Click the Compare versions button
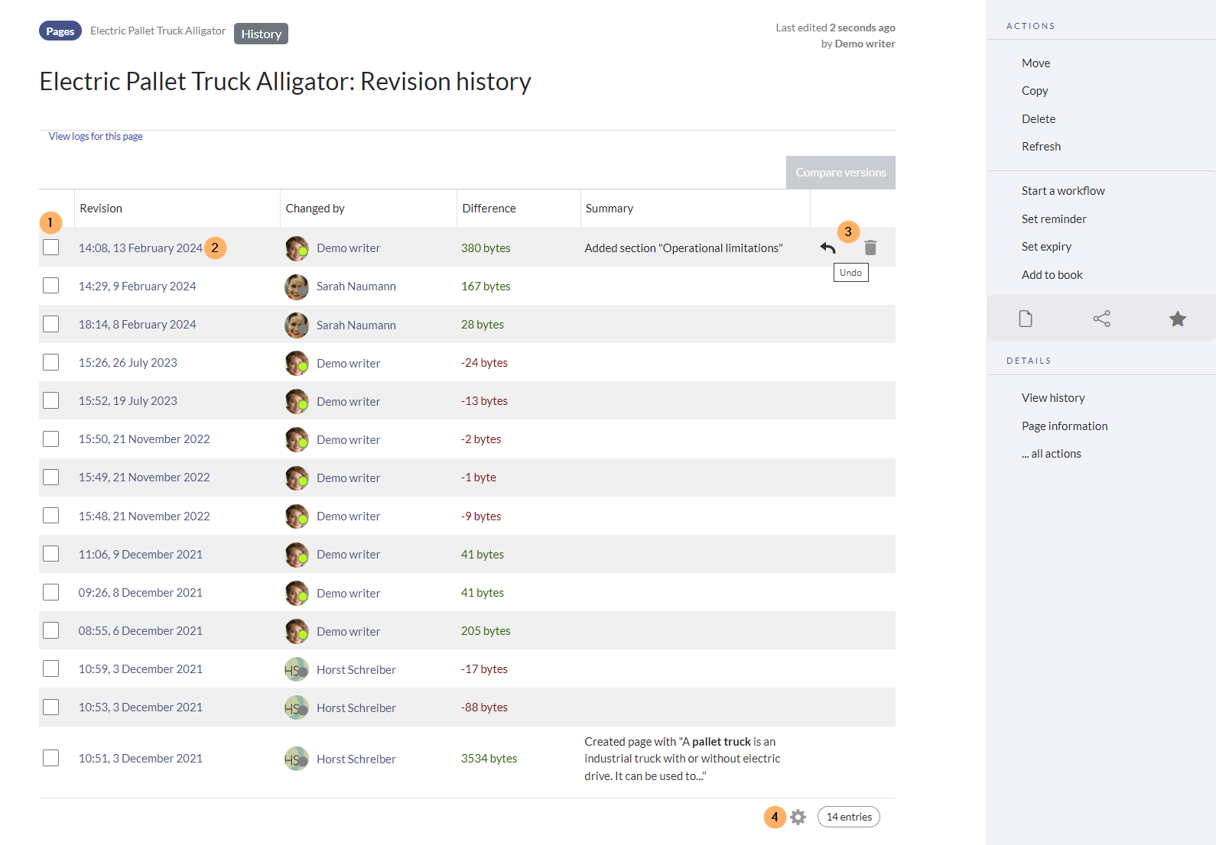Screen dimensions: 1216x845 click(840, 173)
